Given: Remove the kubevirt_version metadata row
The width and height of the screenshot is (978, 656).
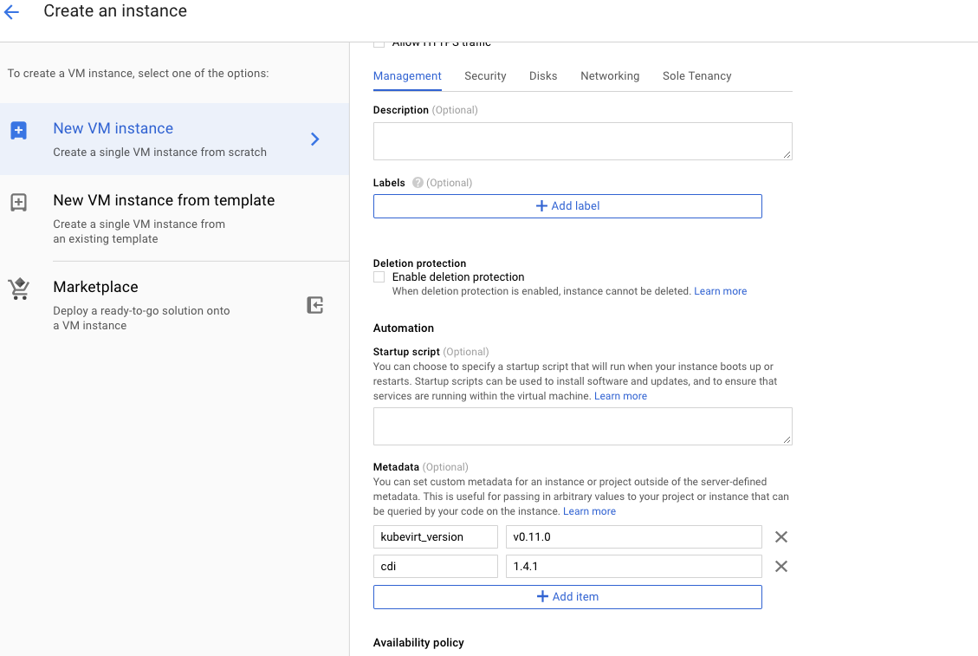Looking at the screenshot, I should [780, 537].
